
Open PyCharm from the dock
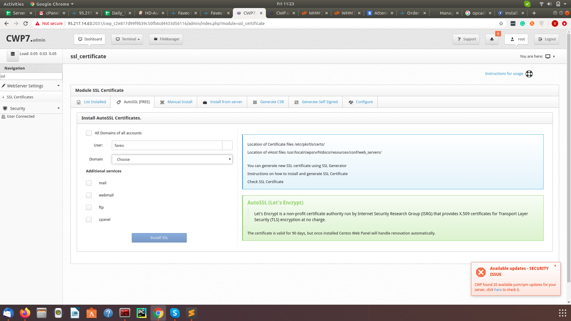[x=142, y=313]
